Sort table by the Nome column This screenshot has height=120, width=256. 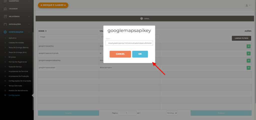coord(46,31)
